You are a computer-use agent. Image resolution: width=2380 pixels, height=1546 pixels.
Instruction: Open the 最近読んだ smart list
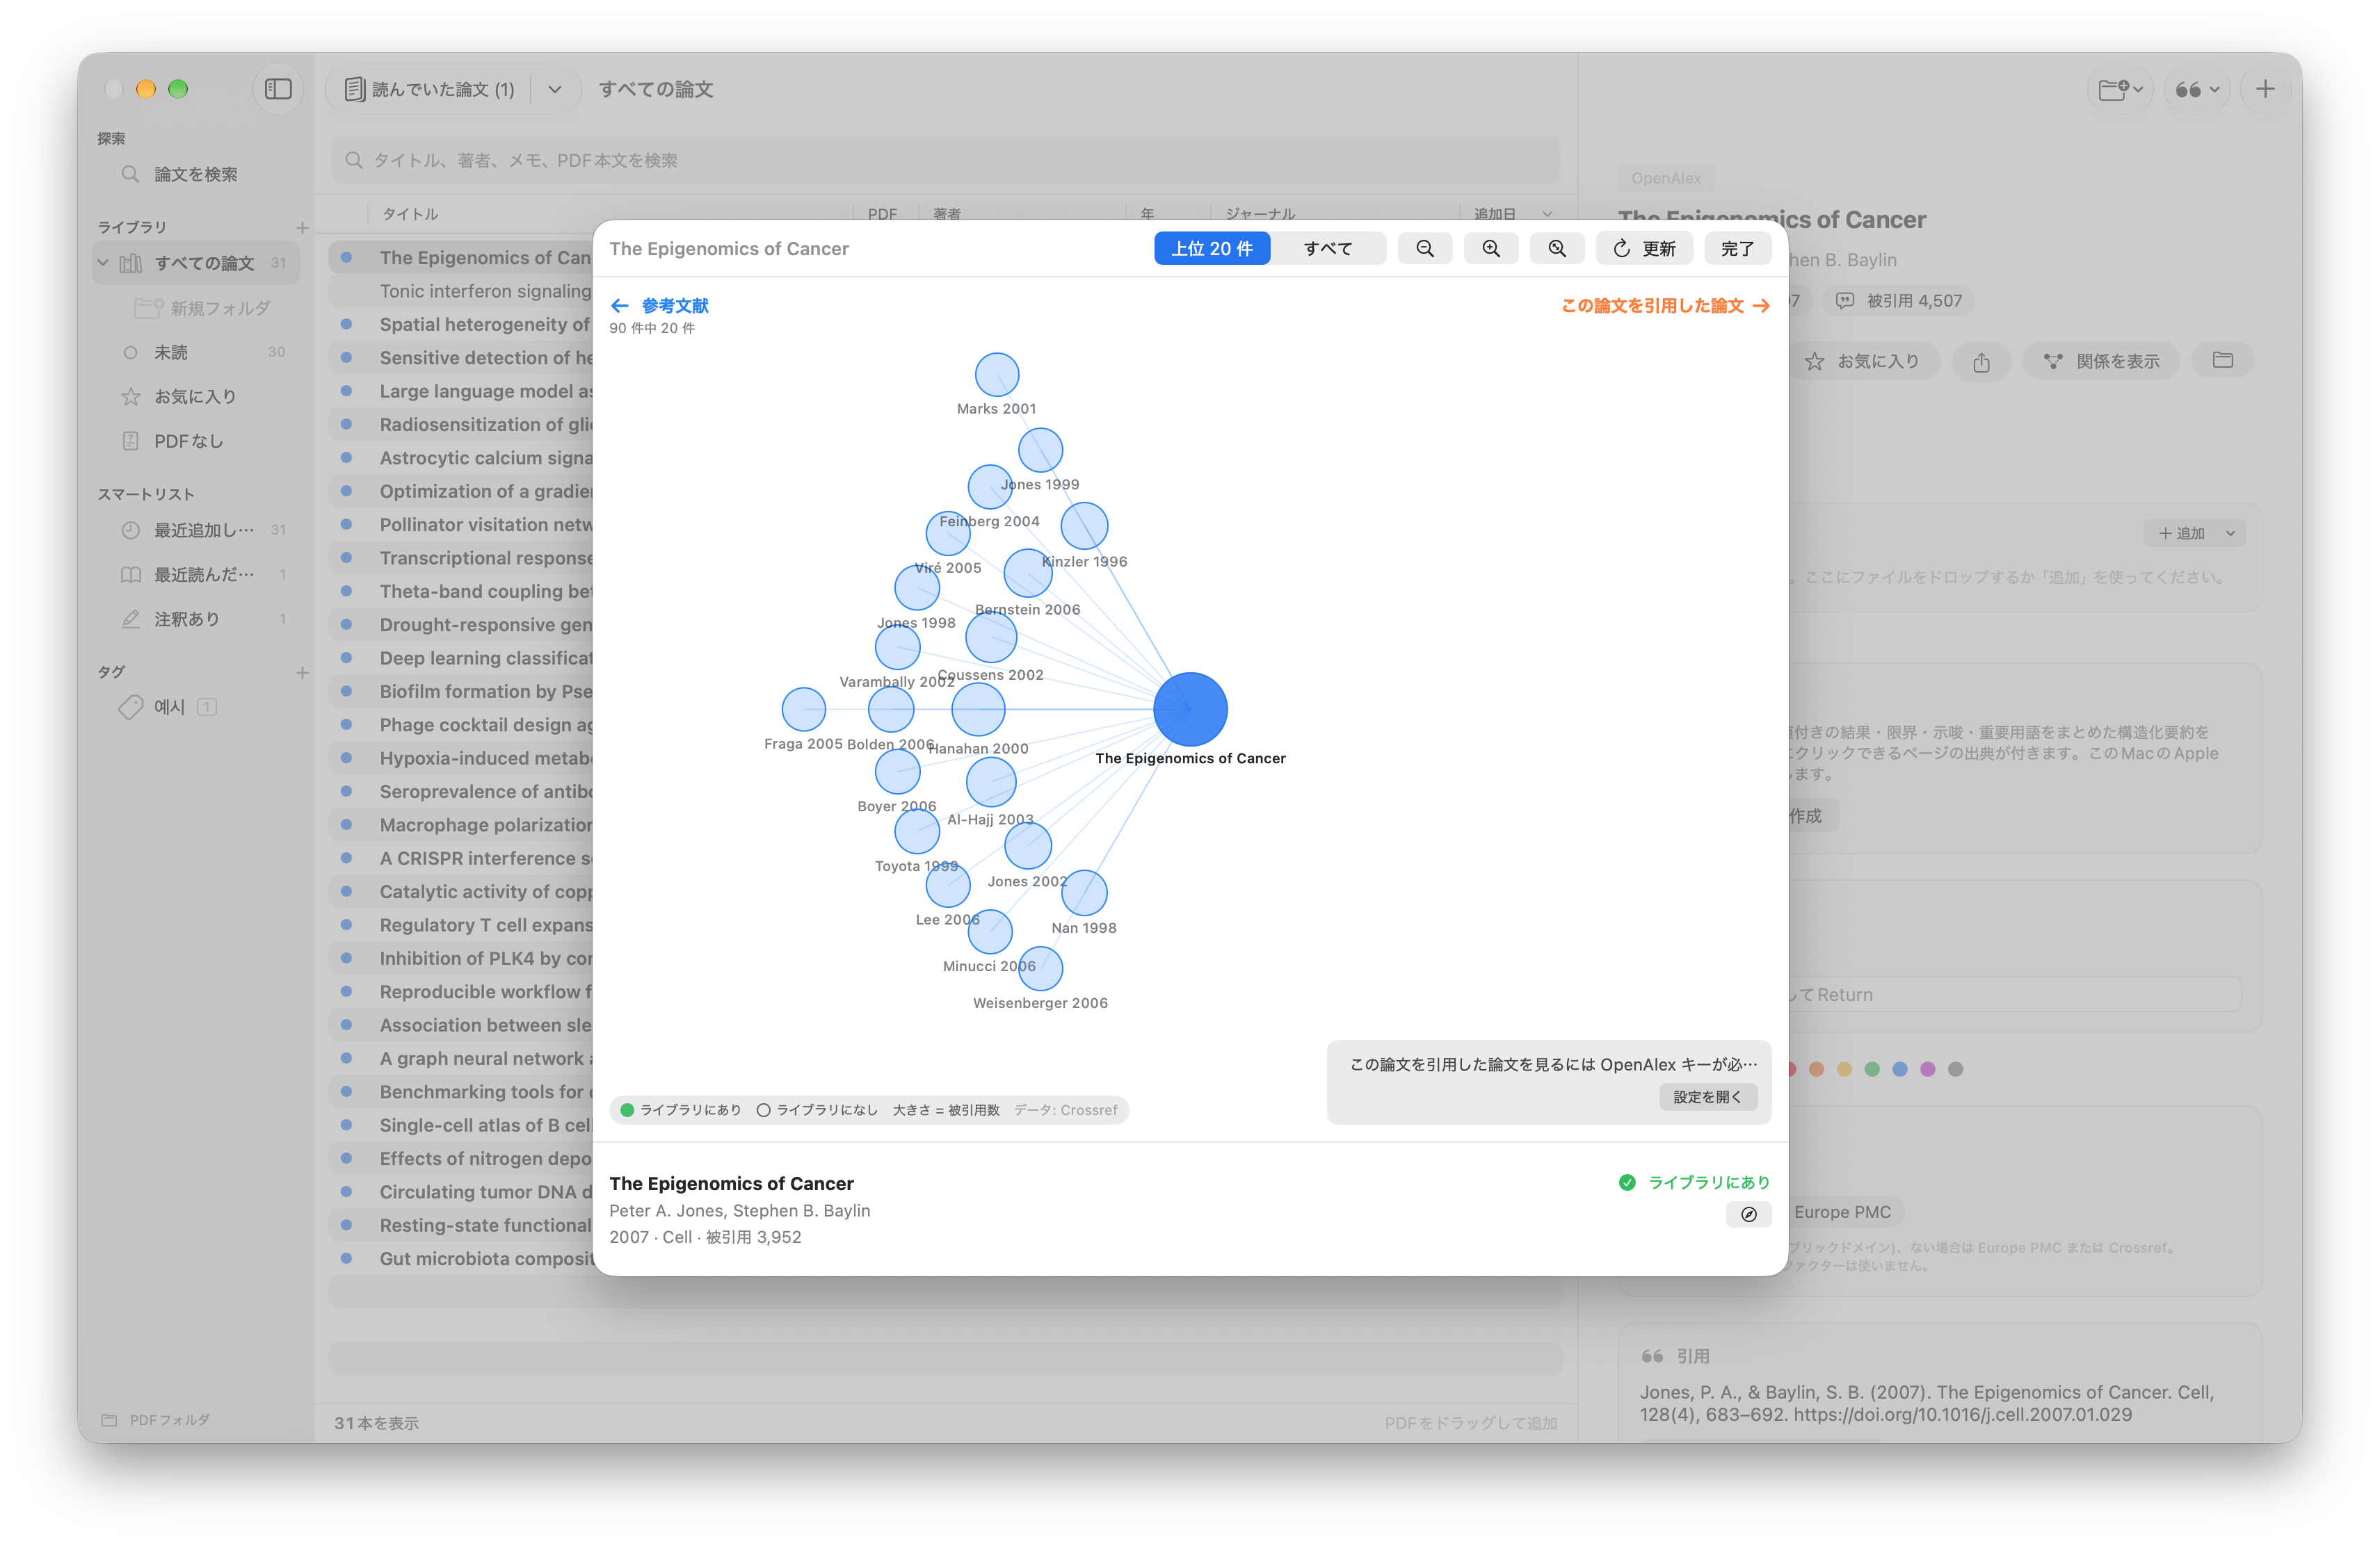[204, 573]
